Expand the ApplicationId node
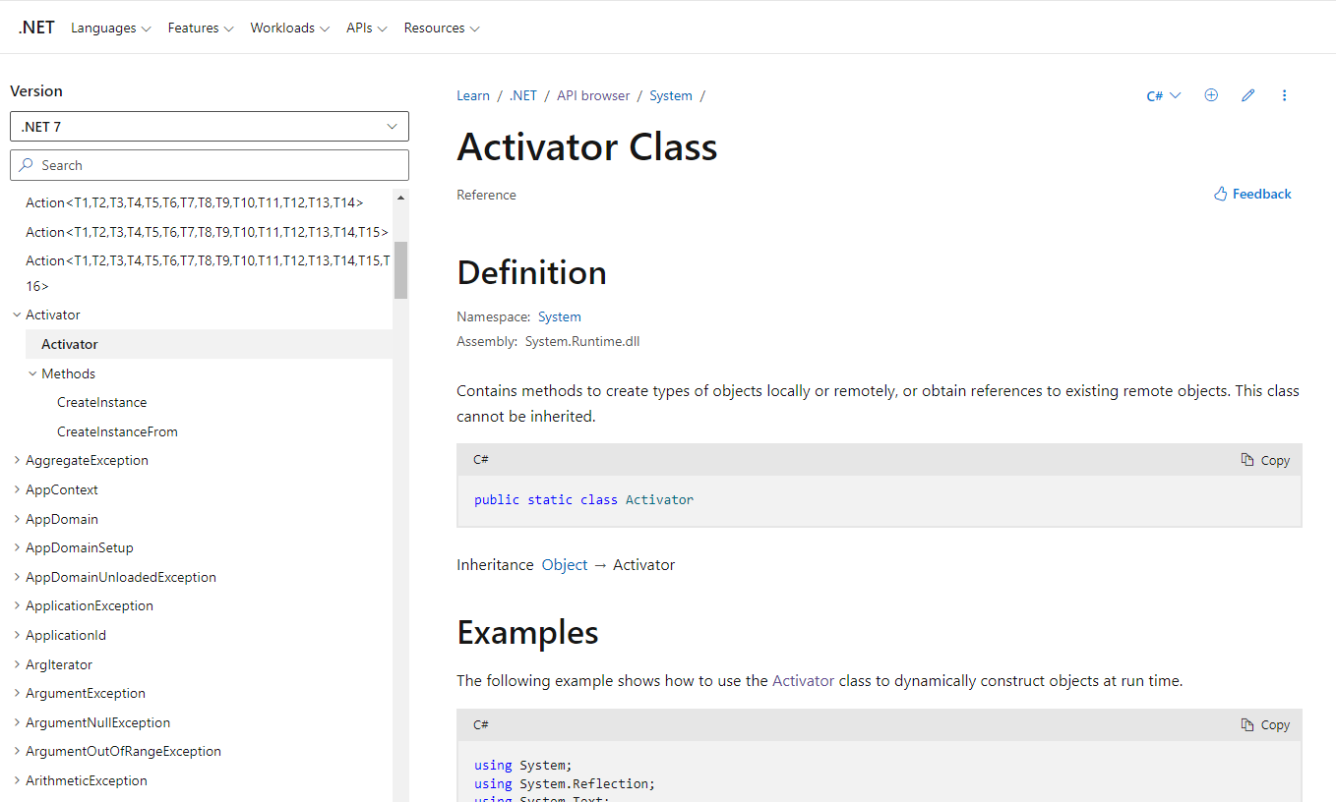 coord(17,635)
